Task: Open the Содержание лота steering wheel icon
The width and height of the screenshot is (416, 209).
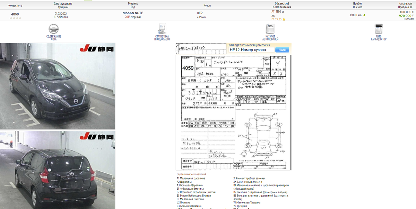Action: point(53,29)
